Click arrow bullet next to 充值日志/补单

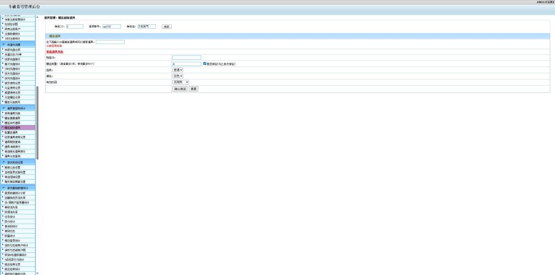[2, 54]
